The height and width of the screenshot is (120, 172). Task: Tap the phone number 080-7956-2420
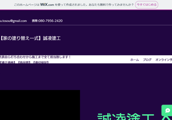50,21
